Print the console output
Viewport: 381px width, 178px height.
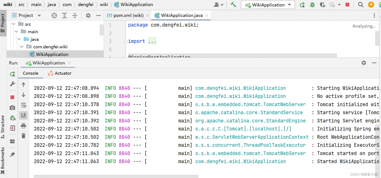click(x=24, y=126)
